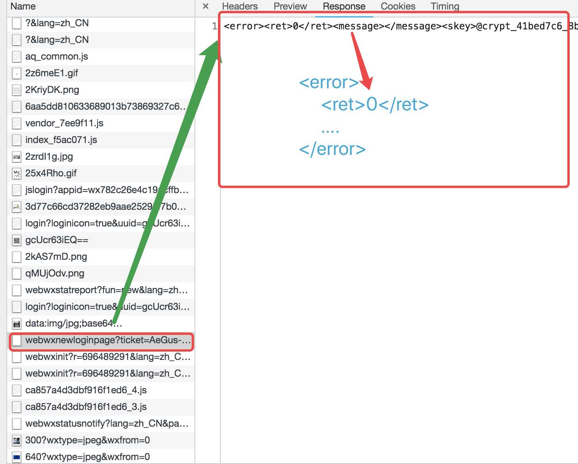Click response line 1 XML text
The image size is (578, 464).
click(401, 26)
